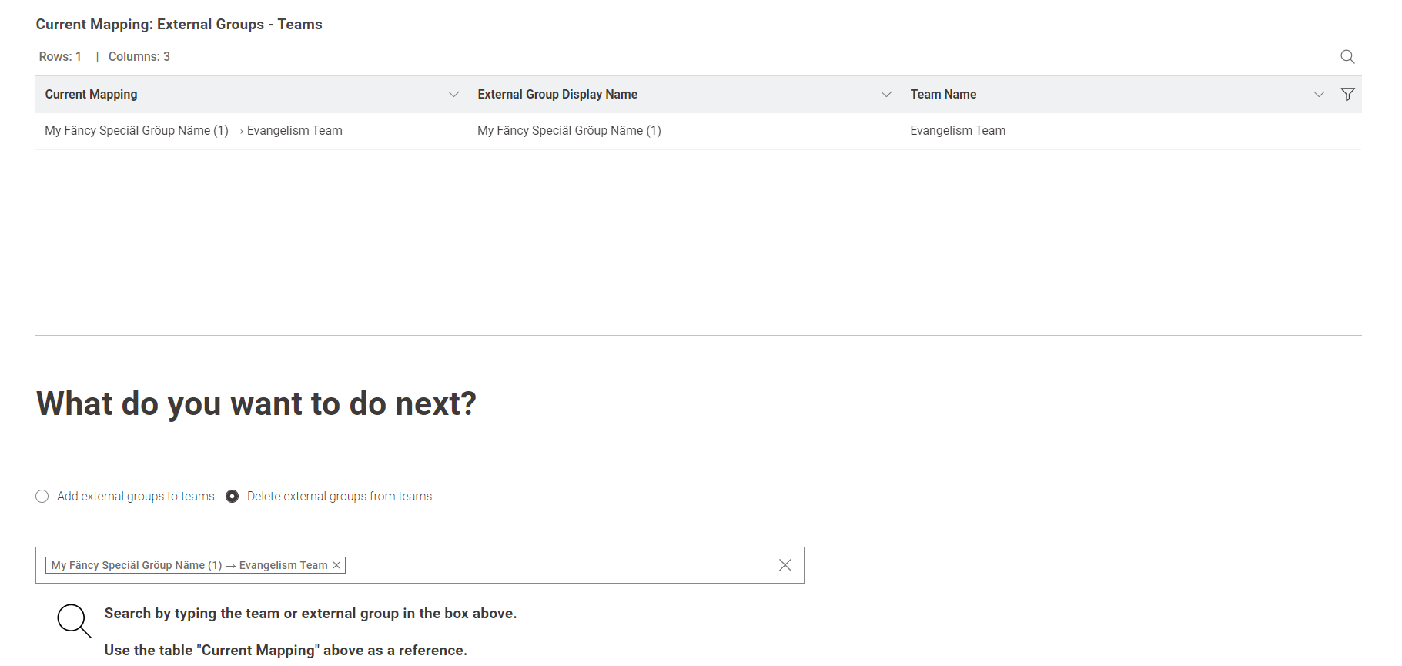Sort by the Current Mapping column header

(91, 95)
